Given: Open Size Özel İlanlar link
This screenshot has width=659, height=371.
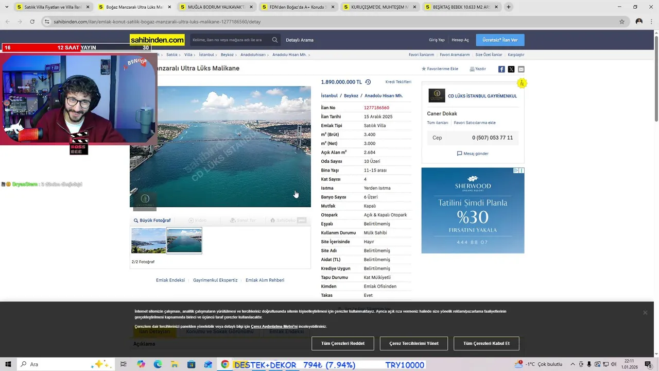Looking at the screenshot, I should pyautogui.click(x=489, y=55).
